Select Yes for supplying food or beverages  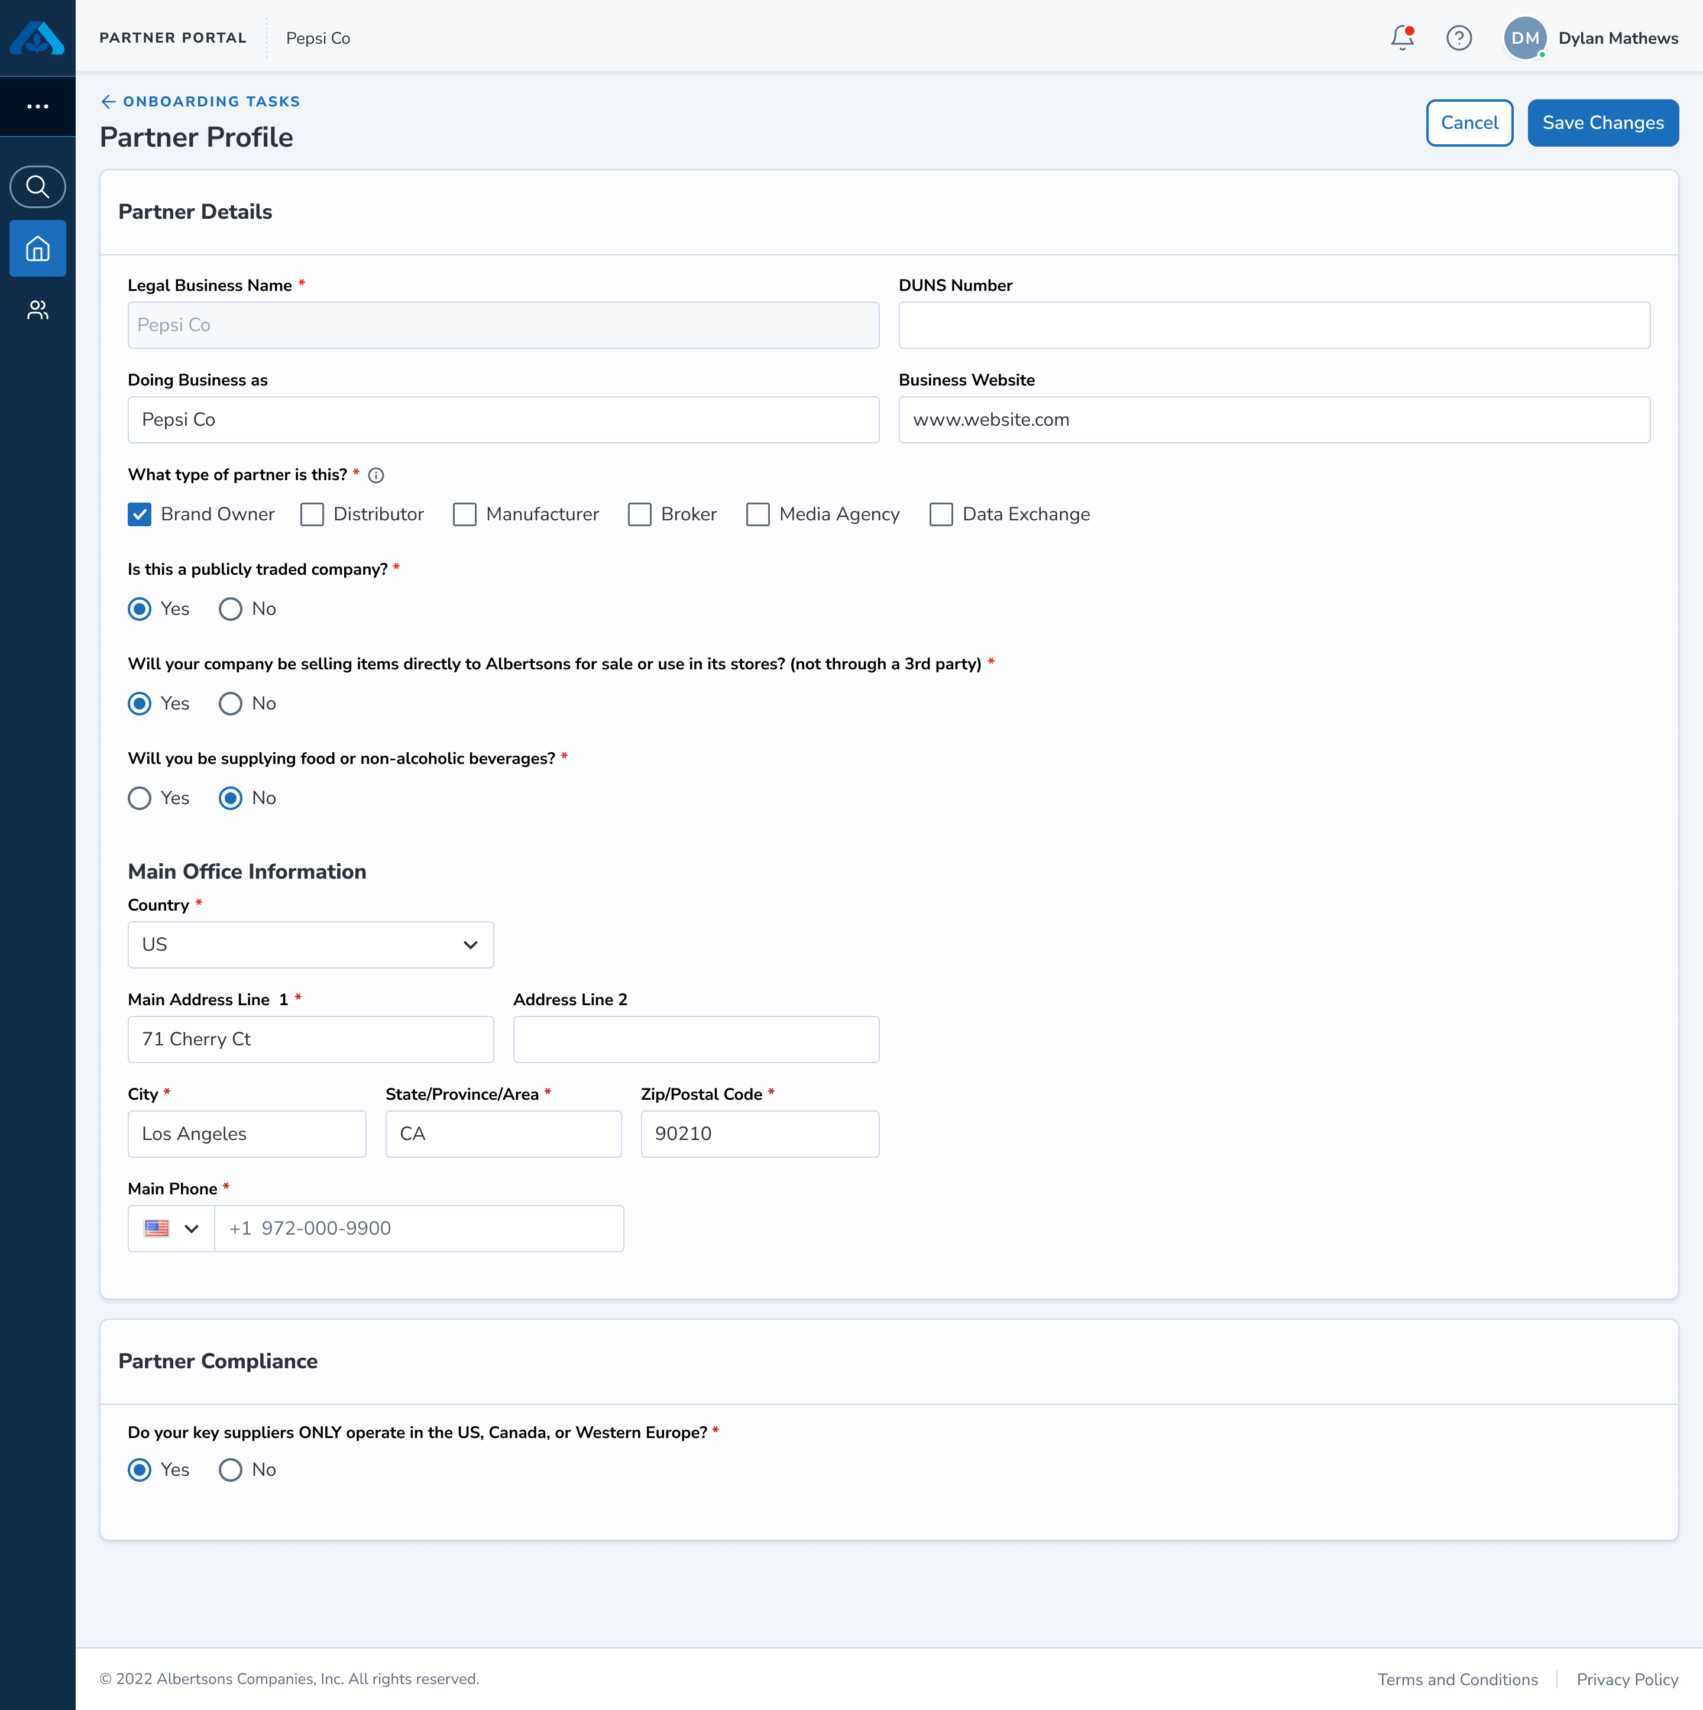140,798
